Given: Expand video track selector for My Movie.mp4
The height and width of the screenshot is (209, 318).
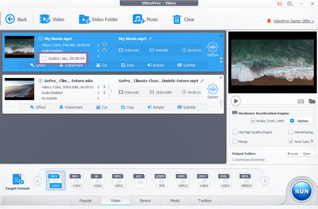Looking at the screenshot, I should pos(98,45).
